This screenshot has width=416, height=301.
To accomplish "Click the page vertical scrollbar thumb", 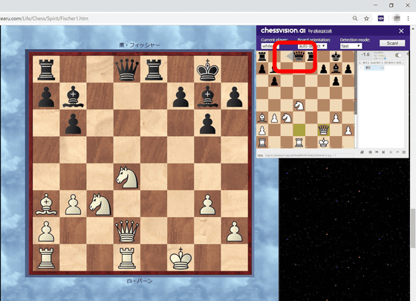I will 413,229.
